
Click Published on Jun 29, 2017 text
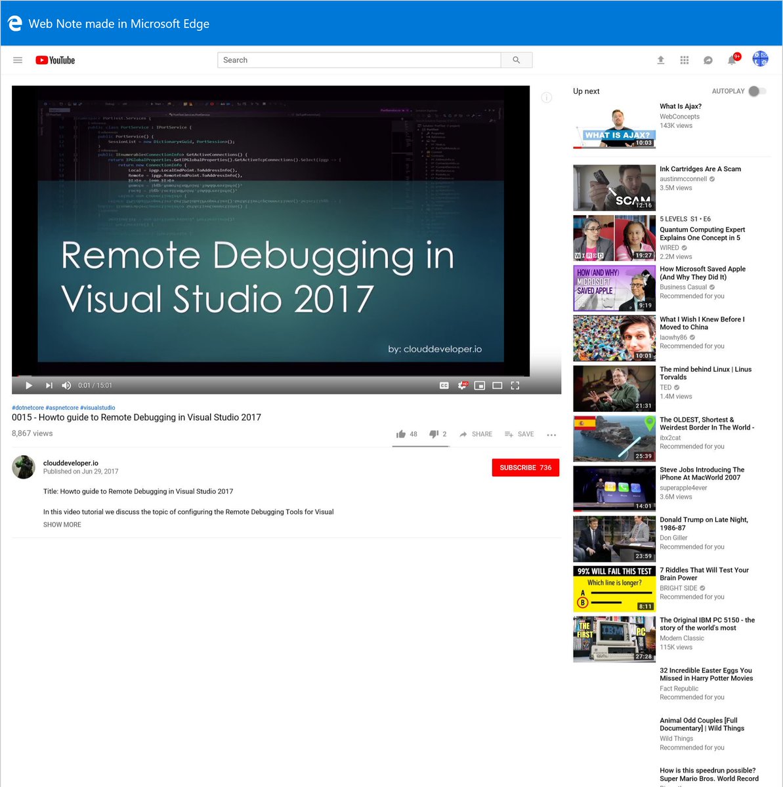(x=81, y=472)
